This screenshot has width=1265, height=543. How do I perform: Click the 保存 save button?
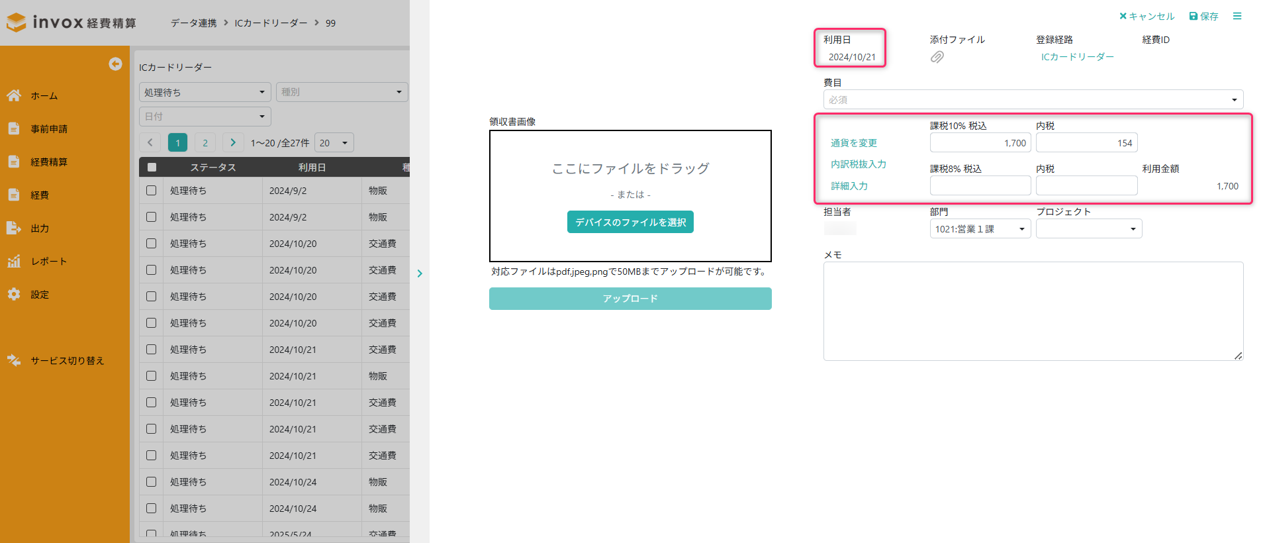click(x=1203, y=16)
